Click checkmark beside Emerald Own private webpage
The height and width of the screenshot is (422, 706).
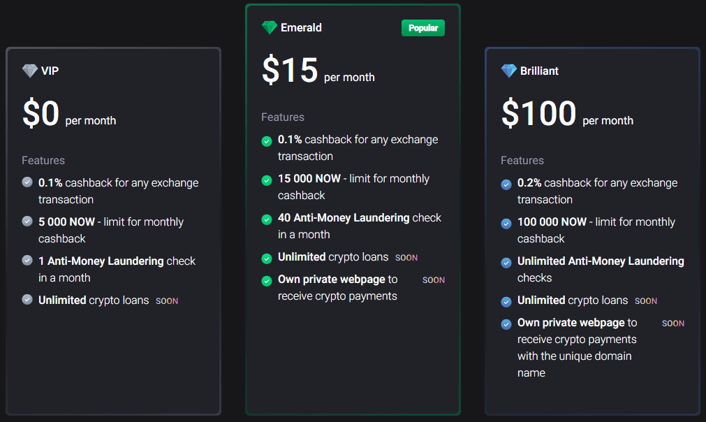click(x=267, y=279)
